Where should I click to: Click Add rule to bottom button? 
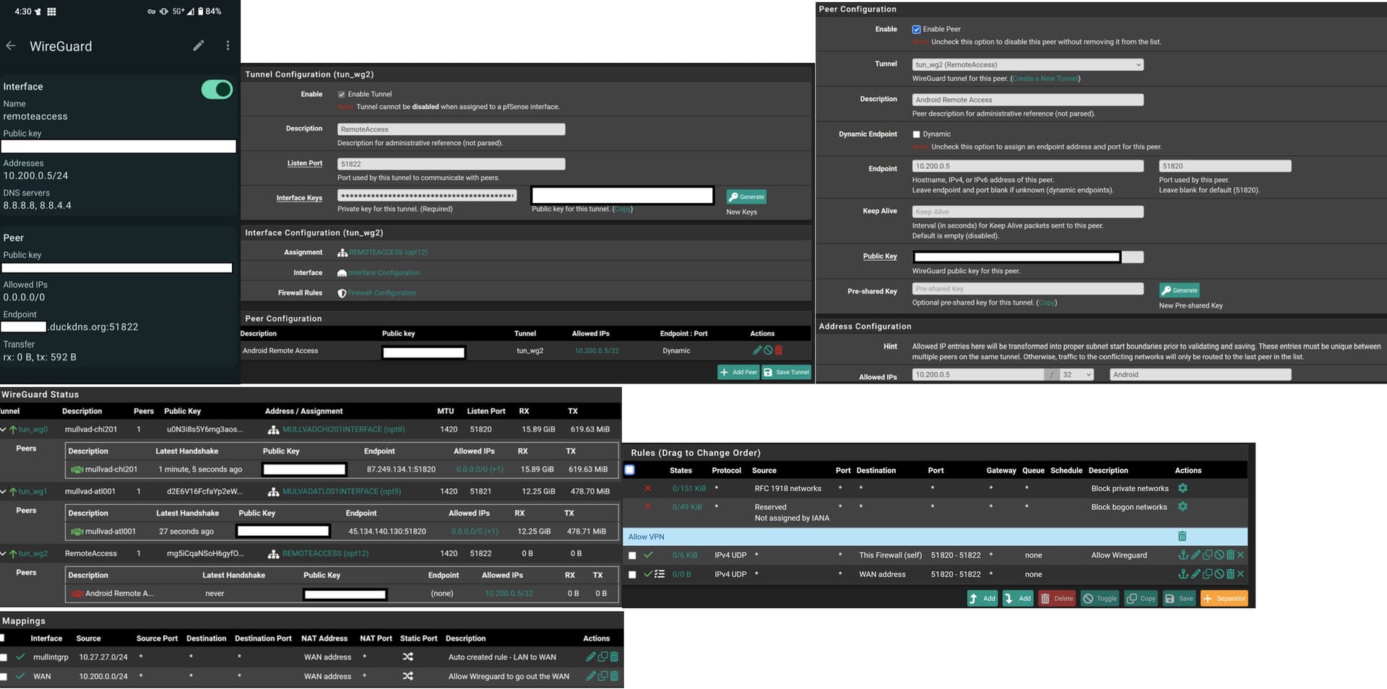(x=1018, y=598)
